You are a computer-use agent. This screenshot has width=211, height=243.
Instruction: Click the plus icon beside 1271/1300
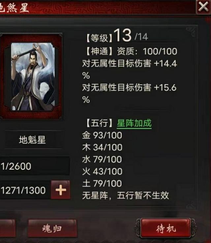[61, 190]
